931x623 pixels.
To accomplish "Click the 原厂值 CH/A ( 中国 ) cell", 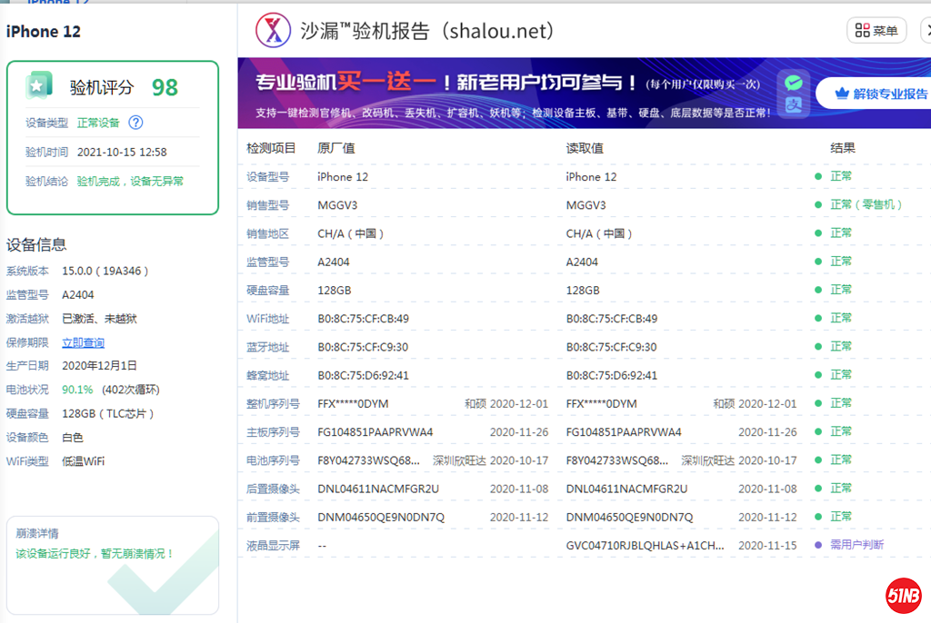I will tap(350, 233).
